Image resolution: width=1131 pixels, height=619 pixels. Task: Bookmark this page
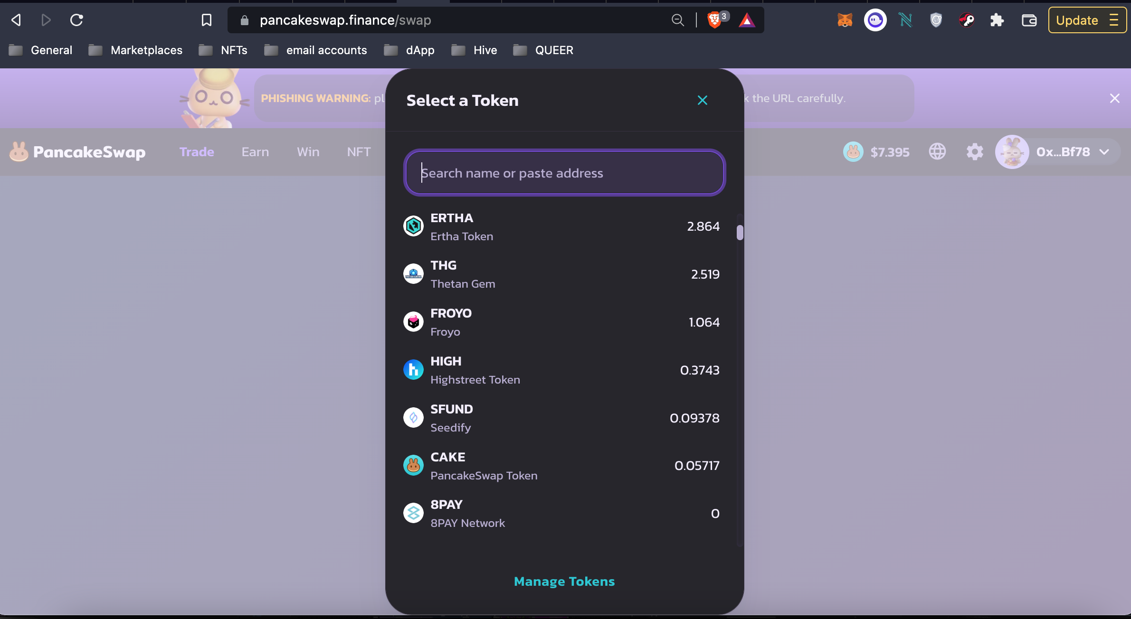[x=206, y=20]
